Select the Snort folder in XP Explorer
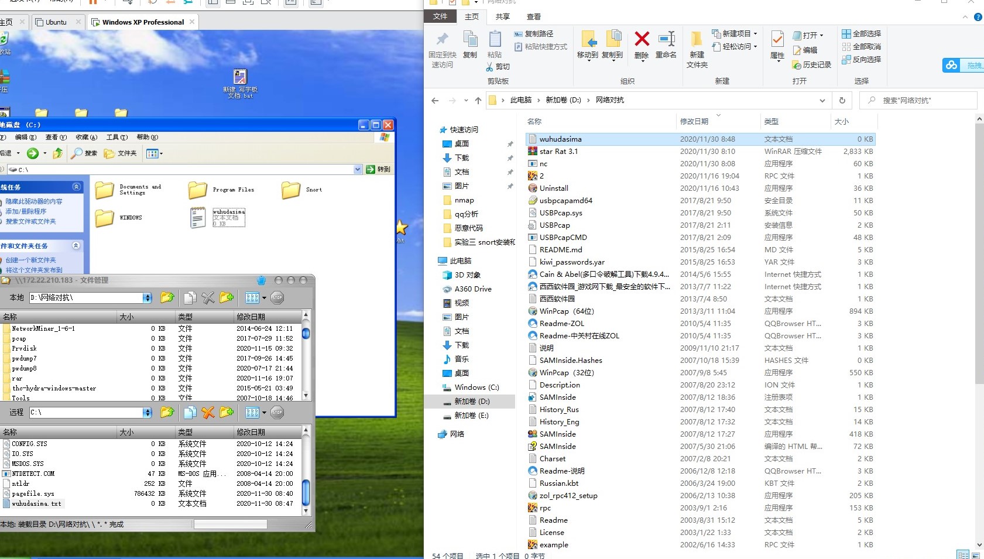This screenshot has height=559, width=984. (x=303, y=190)
